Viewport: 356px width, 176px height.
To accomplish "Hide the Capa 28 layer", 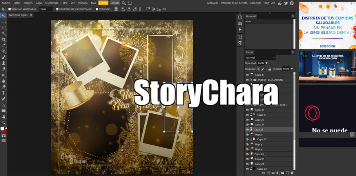I will (247, 129).
